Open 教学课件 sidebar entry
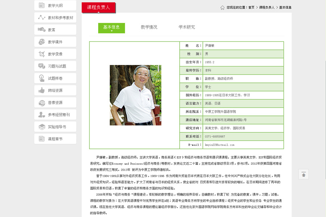The width and height of the screenshot is (326, 217). click(55, 42)
